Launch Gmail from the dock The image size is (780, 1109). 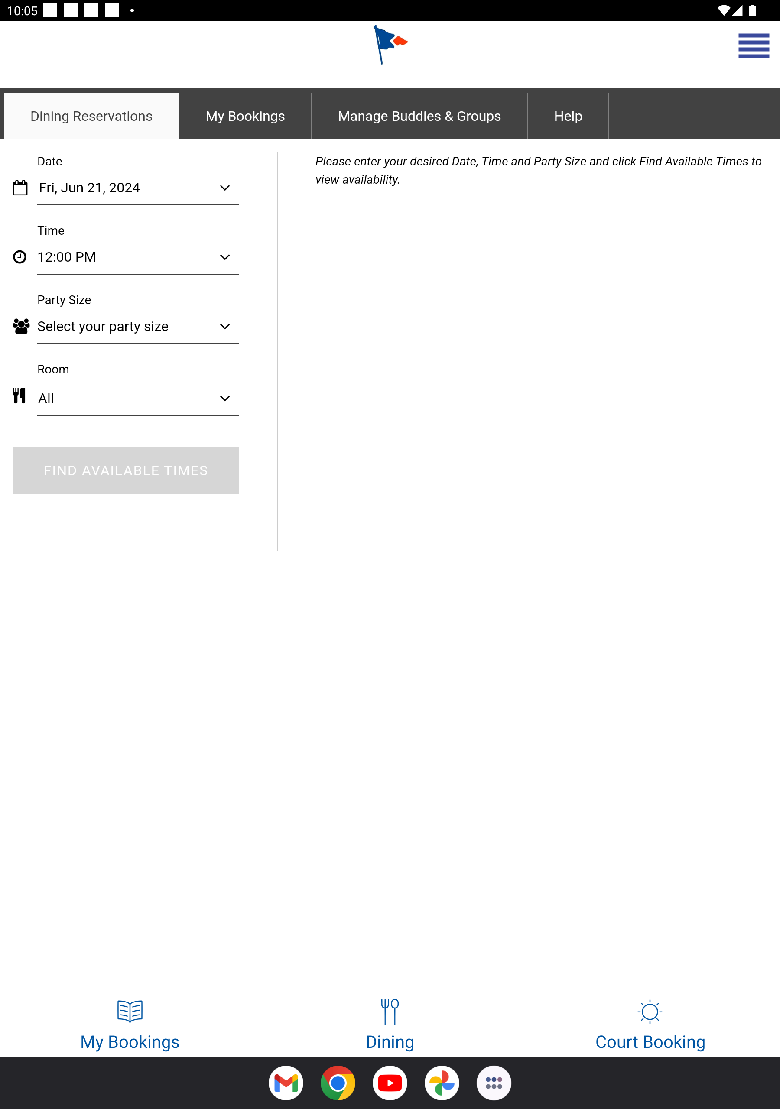pyautogui.click(x=286, y=1083)
